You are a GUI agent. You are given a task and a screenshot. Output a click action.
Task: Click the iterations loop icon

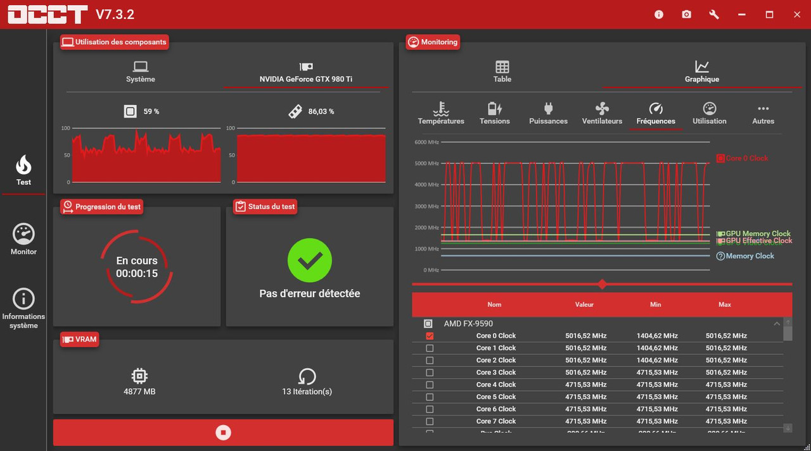(307, 376)
